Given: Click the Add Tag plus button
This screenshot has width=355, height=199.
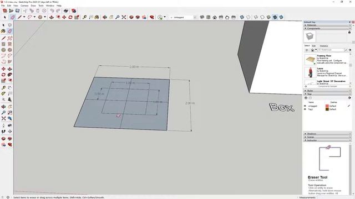Looking at the screenshot, I should click(306, 98).
